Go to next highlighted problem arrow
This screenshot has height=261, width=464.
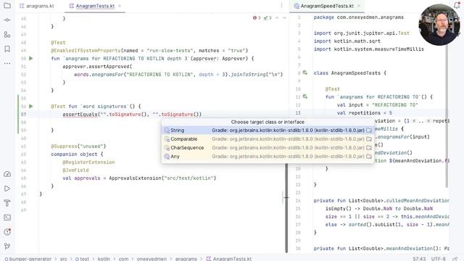pos(284,17)
